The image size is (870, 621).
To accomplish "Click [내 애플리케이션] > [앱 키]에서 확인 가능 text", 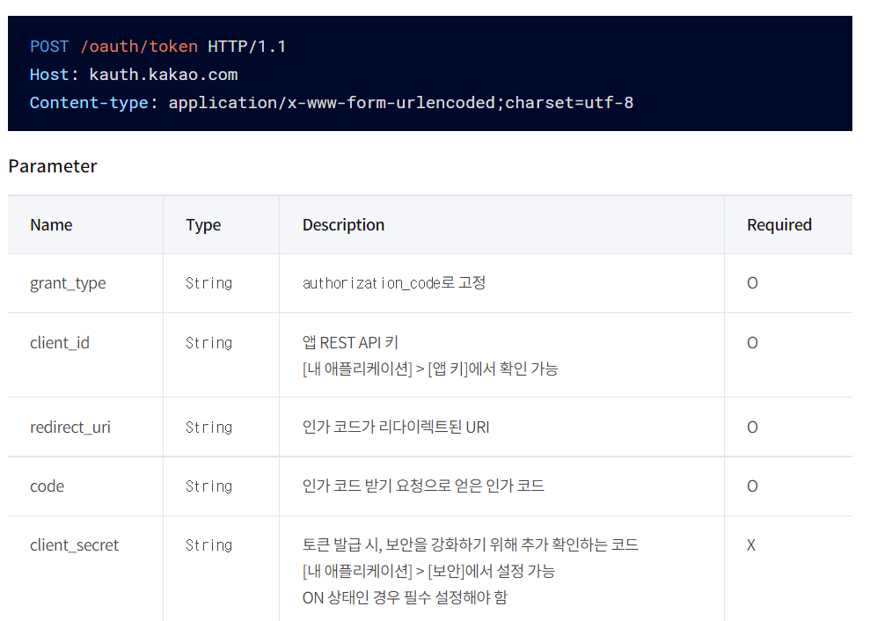I will tap(430, 369).
